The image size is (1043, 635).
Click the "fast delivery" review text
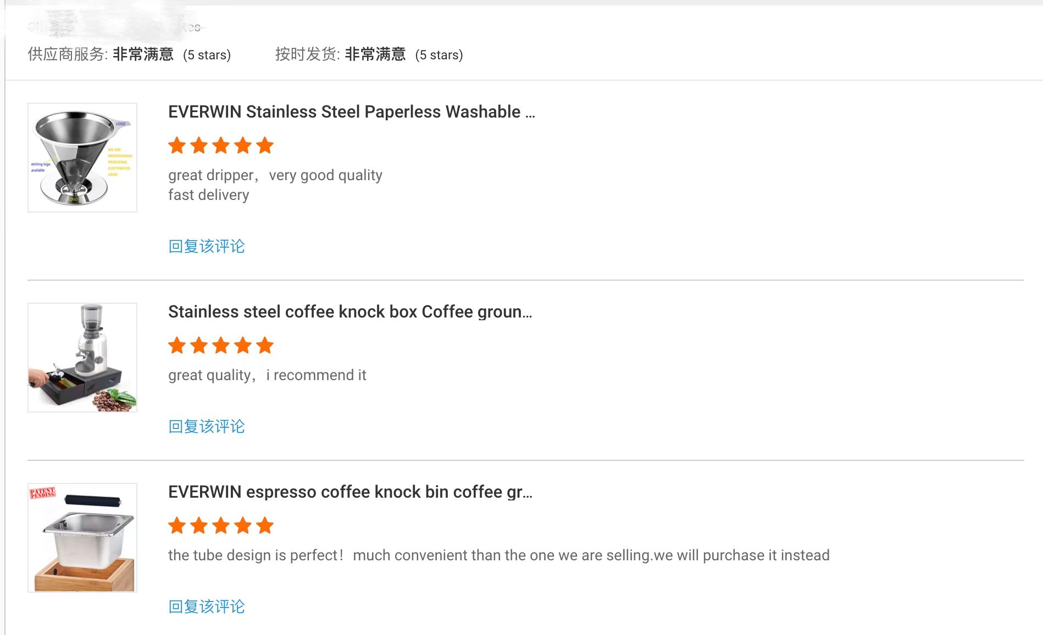[x=209, y=195]
